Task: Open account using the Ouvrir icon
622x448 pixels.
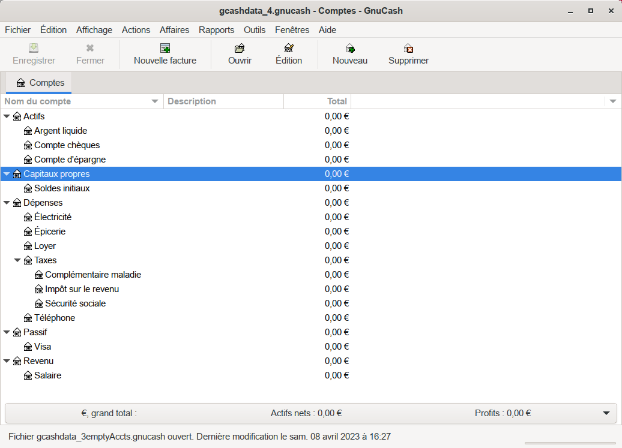Action: pyautogui.click(x=240, y=49)
